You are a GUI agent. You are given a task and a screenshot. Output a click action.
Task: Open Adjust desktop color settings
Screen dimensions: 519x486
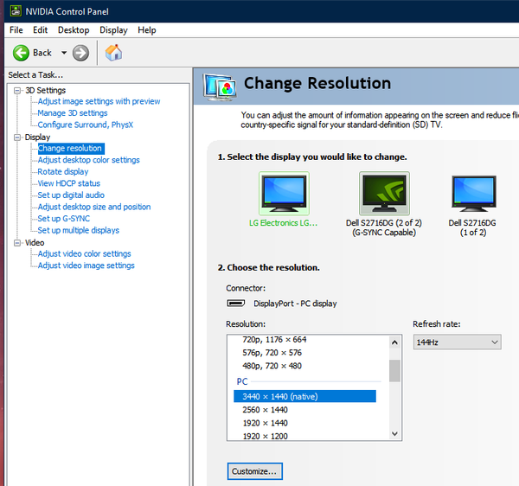pyautogui.click(x=89, y=160)
